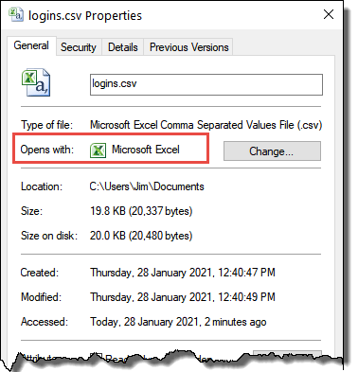358x372 pixels.
Task: Click the dialog title text logins.csv Properties
Action: pos(85,15)
